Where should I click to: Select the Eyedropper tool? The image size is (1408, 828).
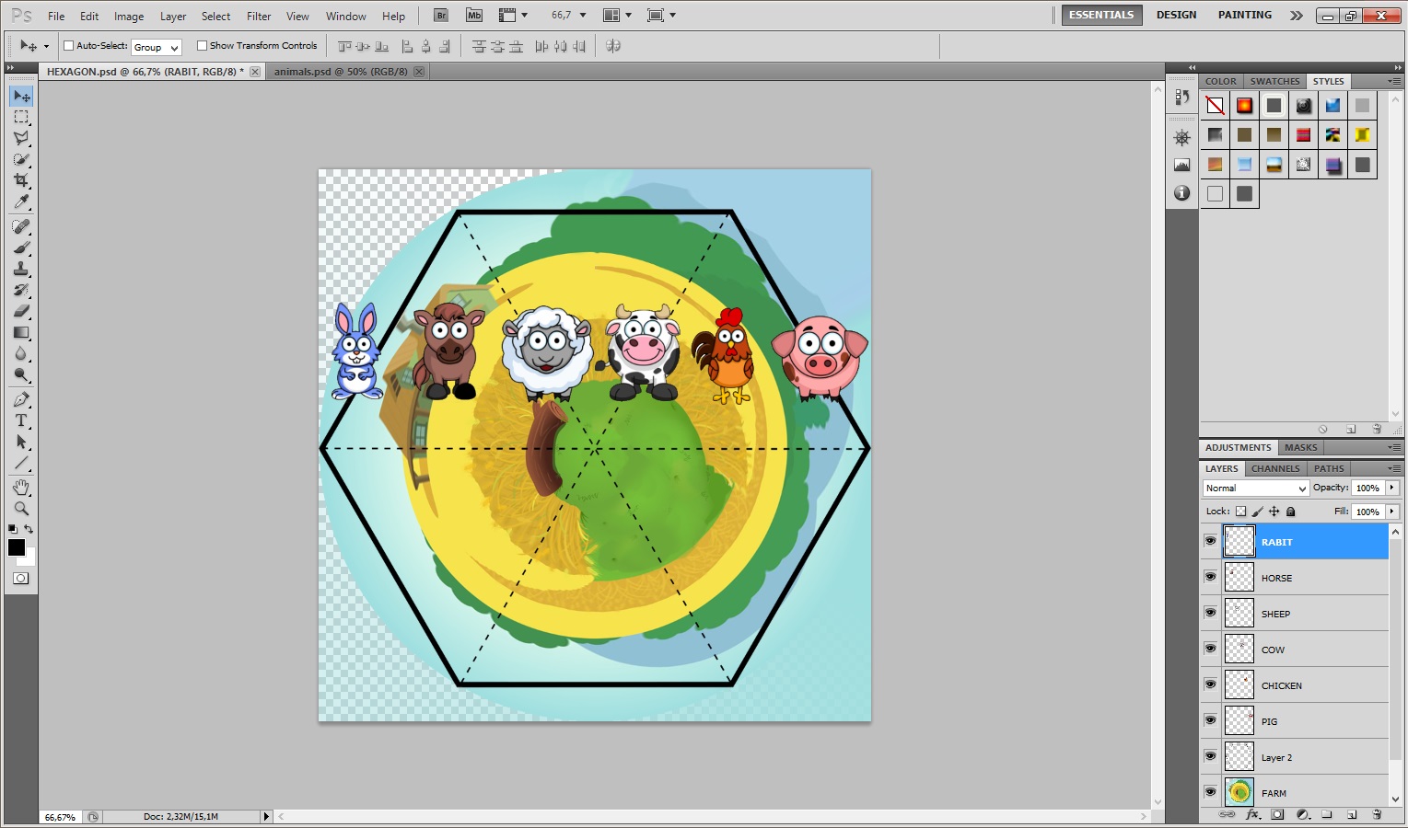click(21, 201)
